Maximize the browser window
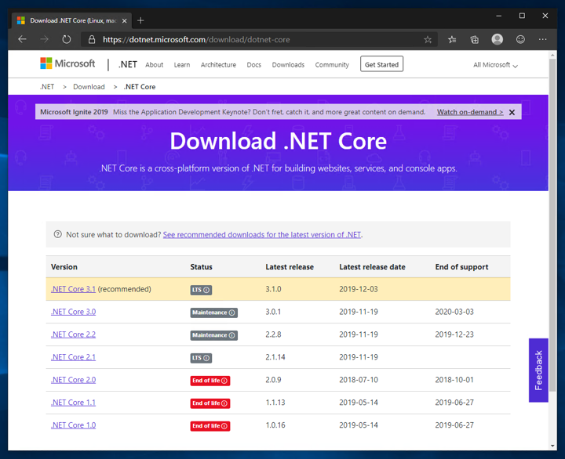This screenshot has height=459, width=565. point(522,16)
